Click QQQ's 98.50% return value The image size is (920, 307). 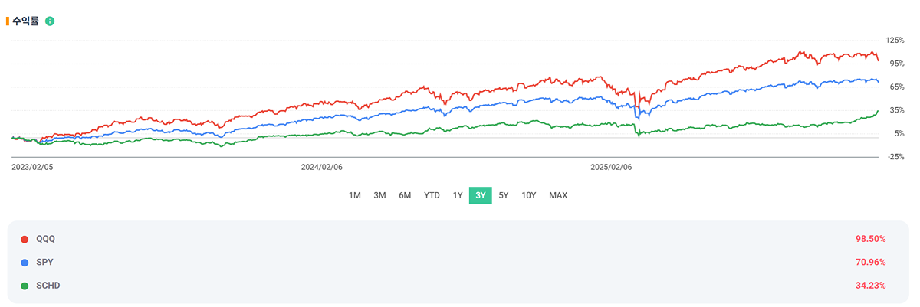(x=870, y=239)
